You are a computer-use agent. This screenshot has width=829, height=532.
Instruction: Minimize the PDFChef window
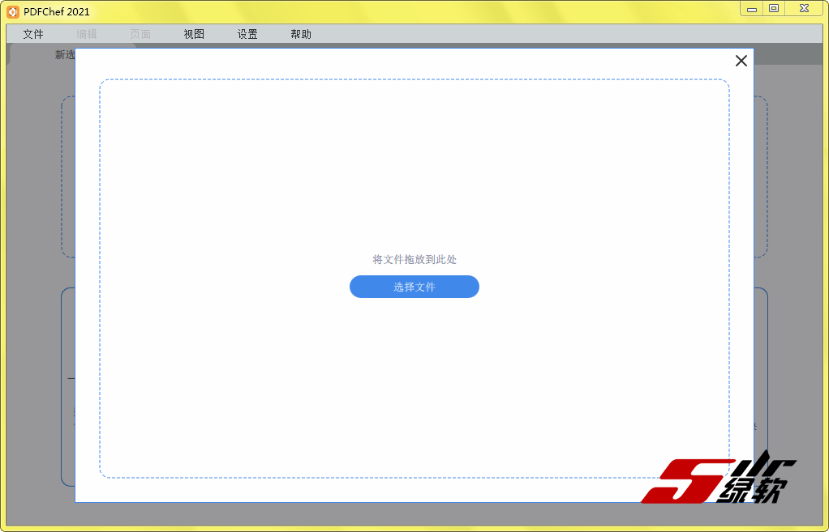(x=753, y=9)
